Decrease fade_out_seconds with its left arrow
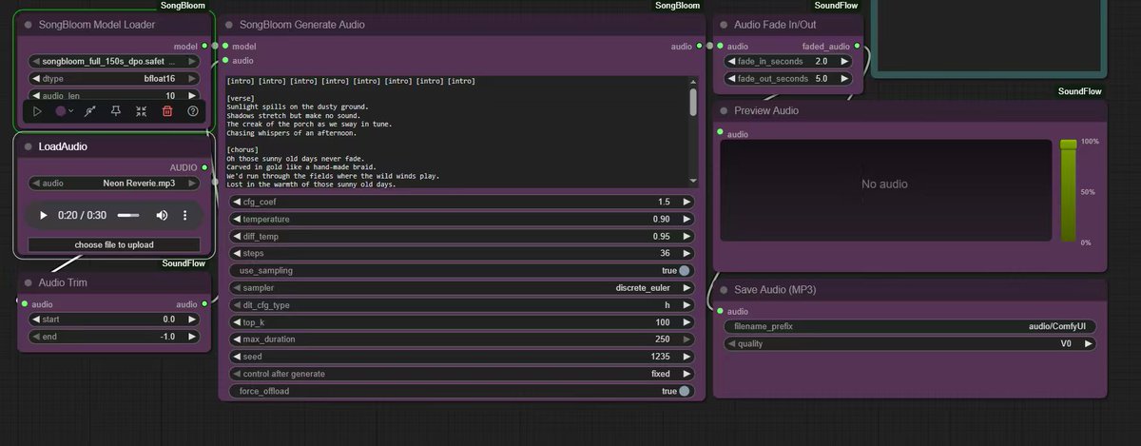The width and height of the screenshot is (1141, 446). tap(731, 78)
